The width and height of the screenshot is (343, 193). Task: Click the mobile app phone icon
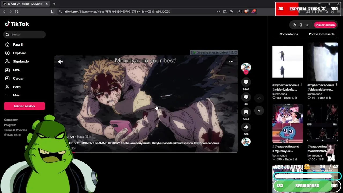[301, 25]
